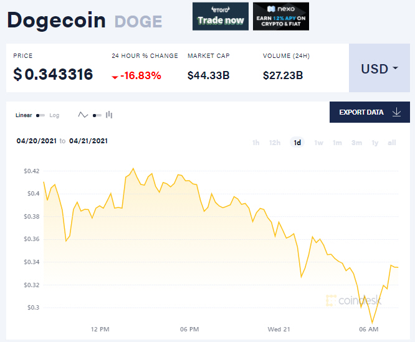The image size is (415, 342).
Task: Switch to the 1m time range
Action: click(337, 143)
